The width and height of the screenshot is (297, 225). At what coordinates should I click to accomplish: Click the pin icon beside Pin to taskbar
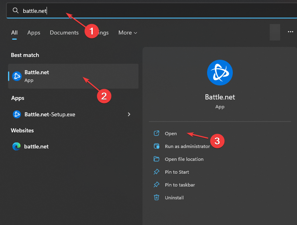(x=157, y=185)
